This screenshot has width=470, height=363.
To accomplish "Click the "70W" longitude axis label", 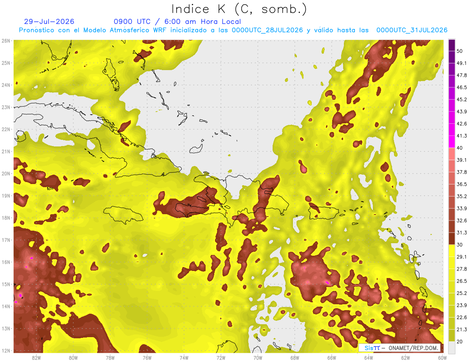I will point(258,358).
